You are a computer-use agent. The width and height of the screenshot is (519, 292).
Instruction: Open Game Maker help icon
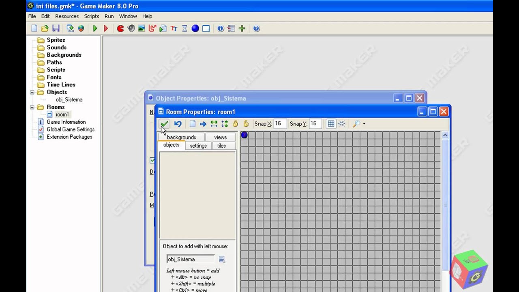click(256, 28)
